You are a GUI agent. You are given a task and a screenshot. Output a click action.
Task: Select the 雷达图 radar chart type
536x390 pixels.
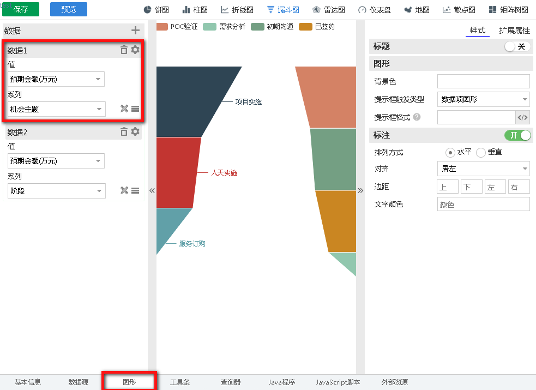[x=328, y=10]
